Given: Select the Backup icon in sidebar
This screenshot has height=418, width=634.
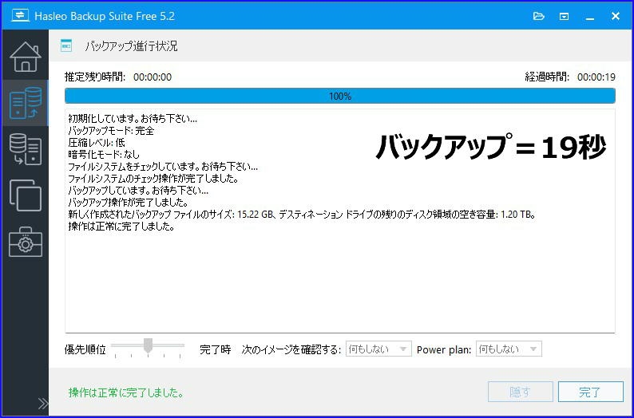Looking at the screenshot, I should coord(25,103).
